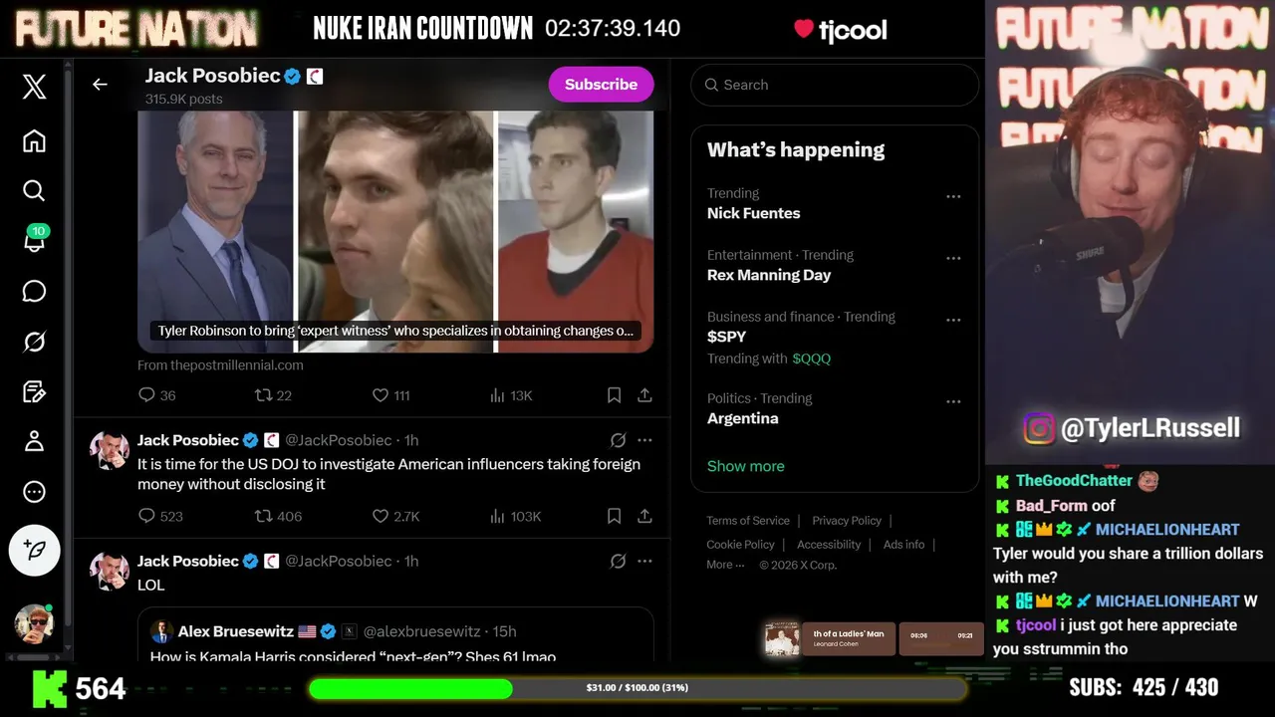Open account avatar at sidebar bottom
The height and width of the screenshot is (717, 1275).
click(34, 623)
